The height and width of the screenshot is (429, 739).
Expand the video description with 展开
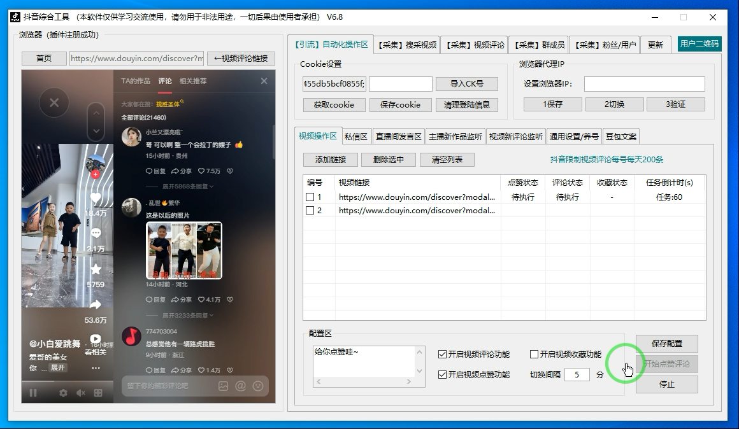57,368
